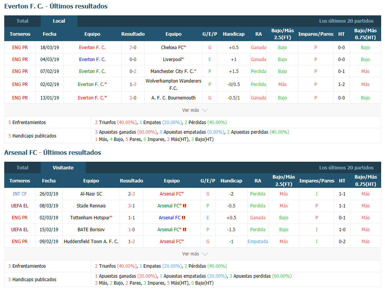Screen dimensions: 385x290
Task: Click ENG PR tournament in 07/02/19 row
Action: (x=20, y=71)
